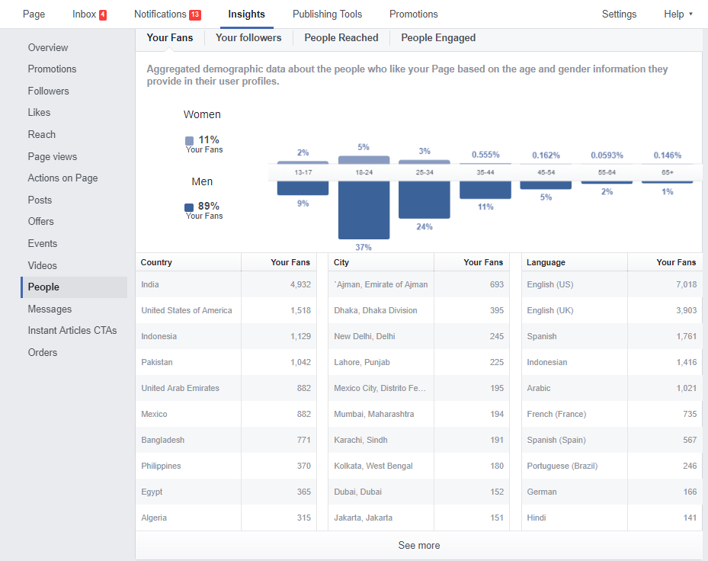This screenshot has width=708, height=561.
Task: Switch to the Your followers tab
Action: pyautogui.click(x=248, y=38)
